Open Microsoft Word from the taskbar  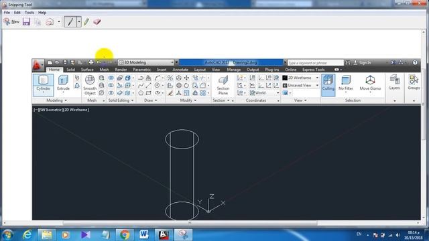[144, 235]
